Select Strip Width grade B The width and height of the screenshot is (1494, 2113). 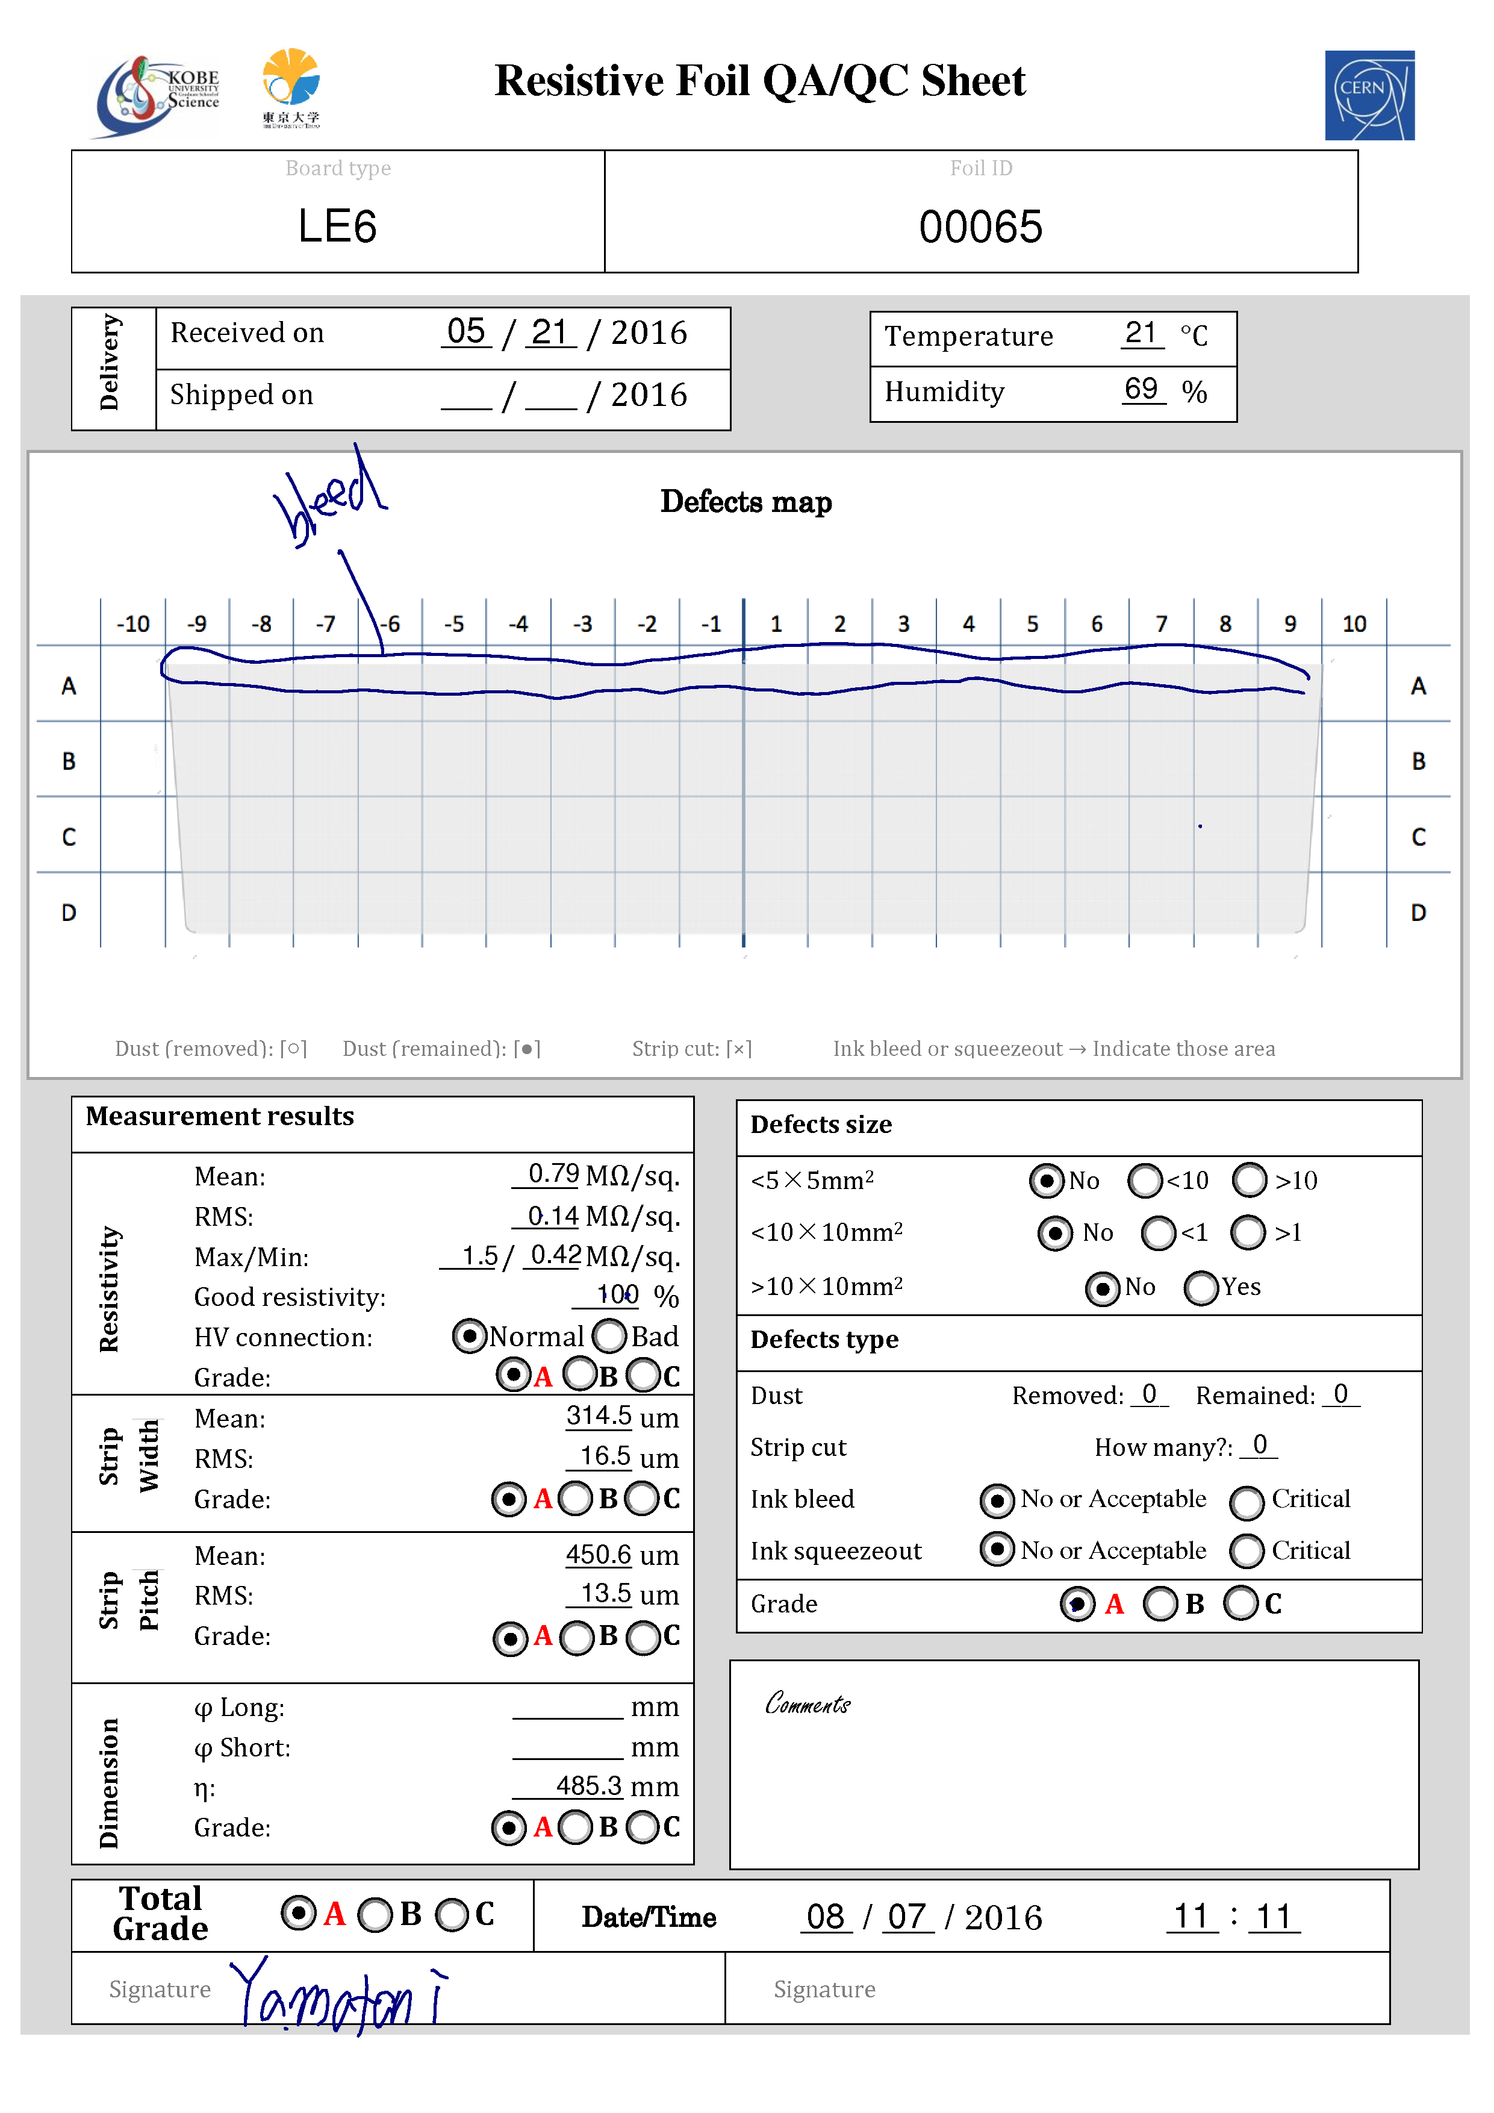tap(576, 1498)
